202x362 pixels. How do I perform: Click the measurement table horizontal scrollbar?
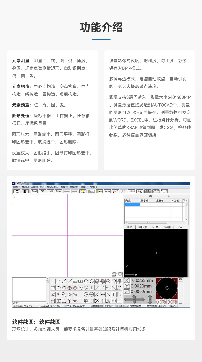pos(155,223)
